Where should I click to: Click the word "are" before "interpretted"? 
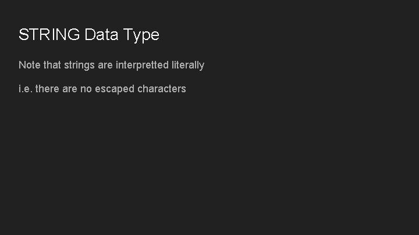click(105, 65)
